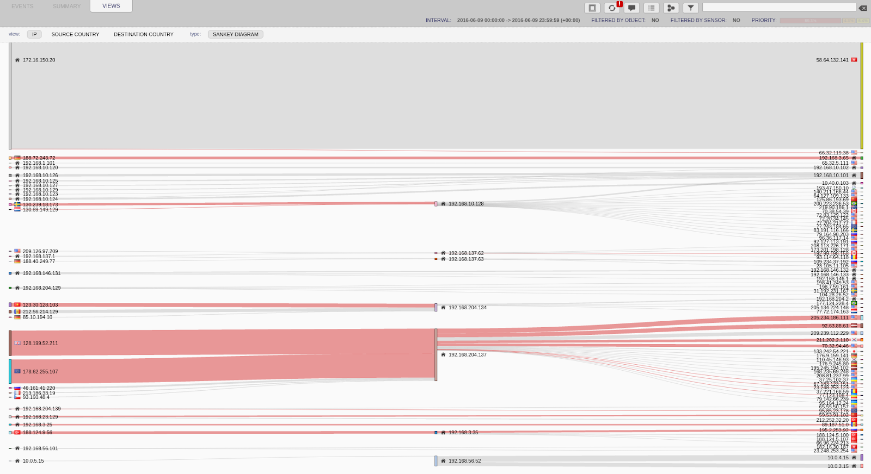Select source node 172.16.150.20 label
871x474 pixels.
tap(39, 60)
